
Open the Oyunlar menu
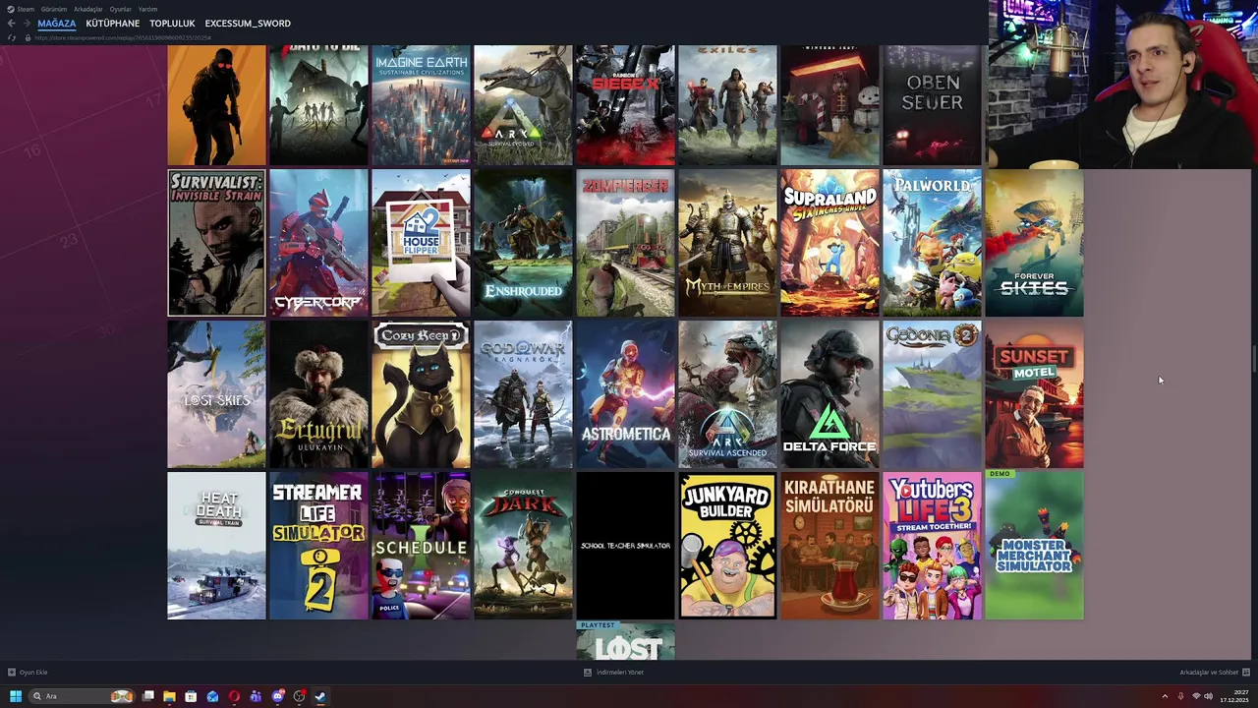tap(120, 9)
